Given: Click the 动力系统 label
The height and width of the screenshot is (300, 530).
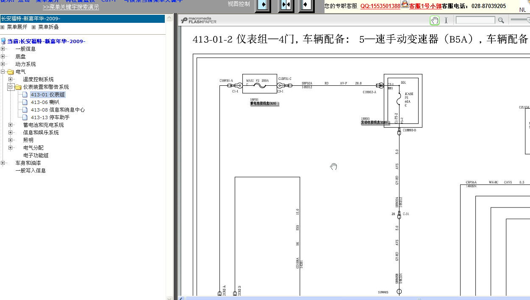Looking at the screenshot, I should (25, 64).
